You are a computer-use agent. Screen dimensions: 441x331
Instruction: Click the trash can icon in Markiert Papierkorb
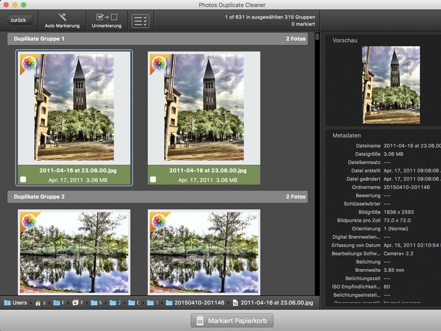(200, 321)
